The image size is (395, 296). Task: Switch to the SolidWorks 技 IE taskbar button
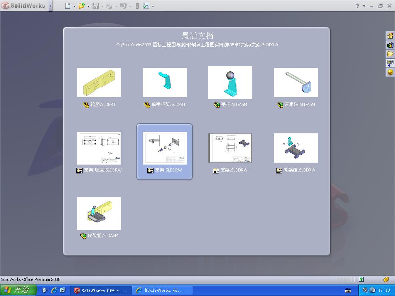(x=162, y=291)
